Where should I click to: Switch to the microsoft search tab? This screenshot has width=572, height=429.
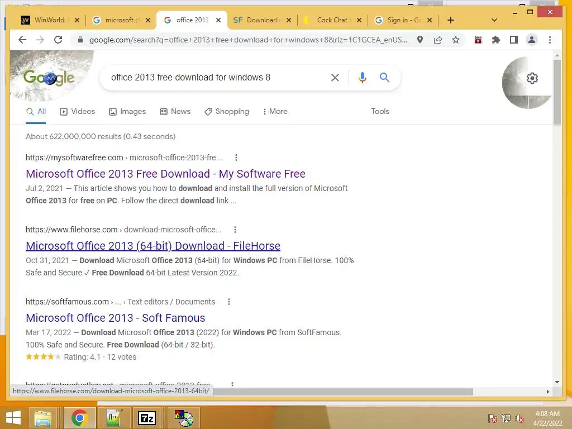click(121, 20)
